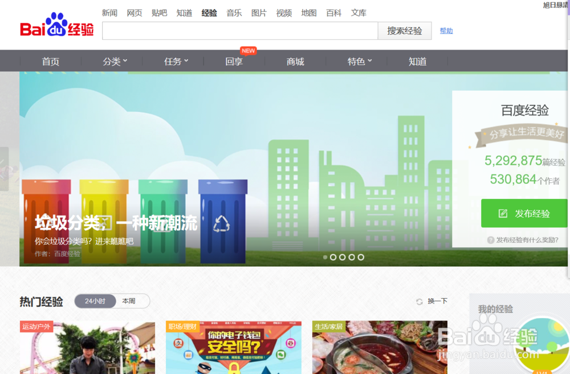Screen dimensions: 570x374
Task: Switch hot experiences to 本周
Action: pyautogui.click(x=129, y=301)
